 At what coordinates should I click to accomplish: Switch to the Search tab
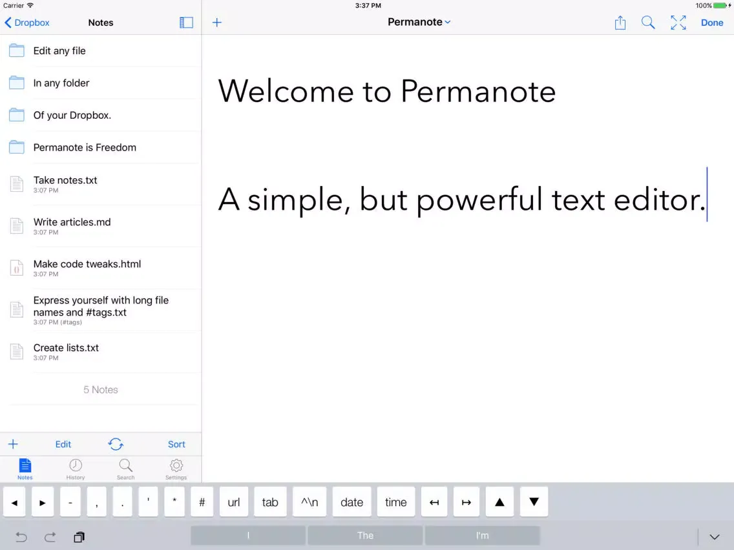click(x=125, y=469)
